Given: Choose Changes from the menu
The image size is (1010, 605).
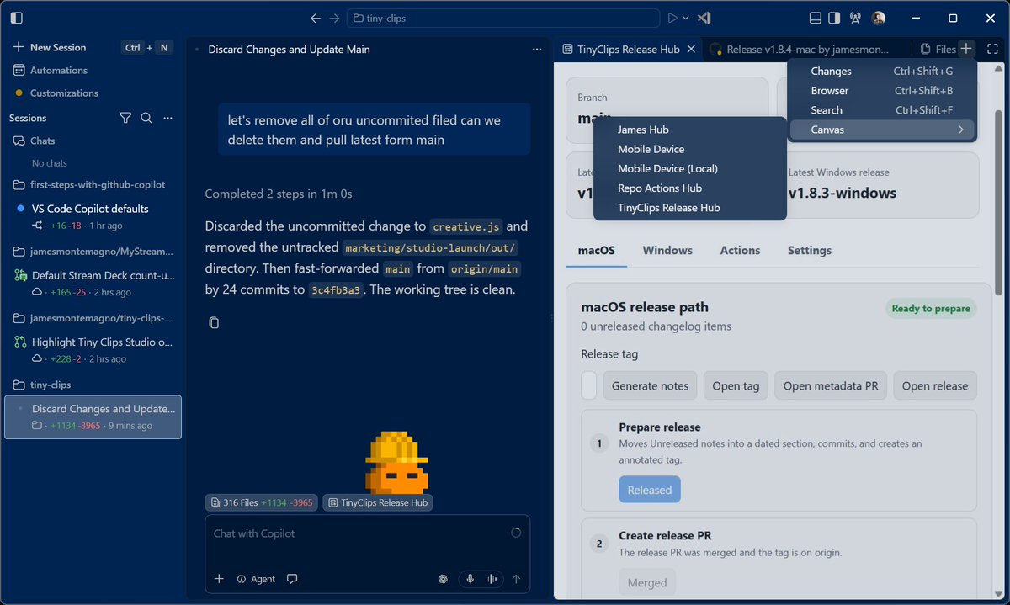Looking at the screenshot, I should [882, 72].
